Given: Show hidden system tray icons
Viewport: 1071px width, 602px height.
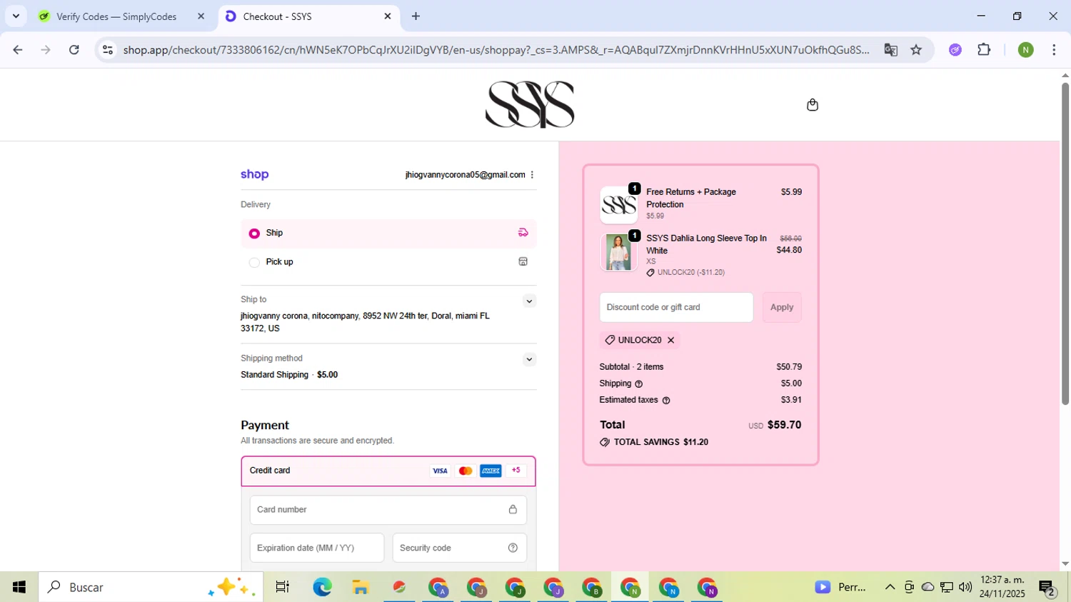Looking at the screenshot, I should pos(890,587).
